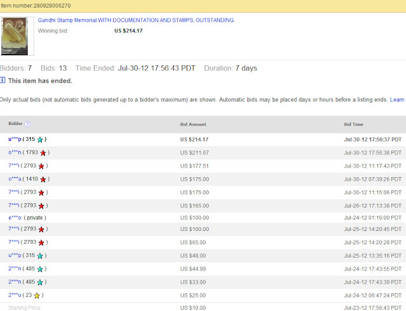Select the 'Jul-30-12 07:39:26 PDT' bid time
Screen dimensions: 406x311
372,179
